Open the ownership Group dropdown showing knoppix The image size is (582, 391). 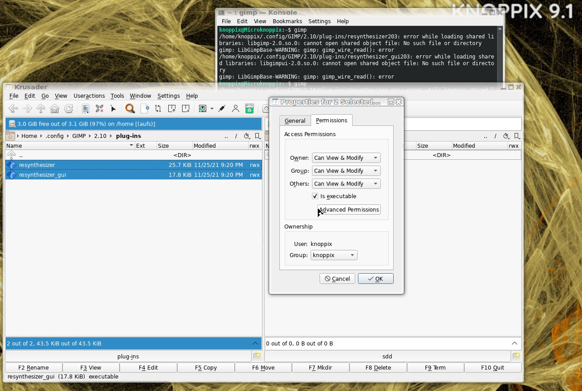(334, 255)
